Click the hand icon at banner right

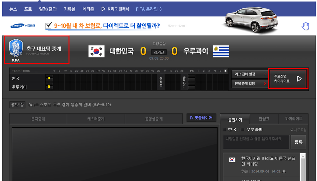coord(305,26)
